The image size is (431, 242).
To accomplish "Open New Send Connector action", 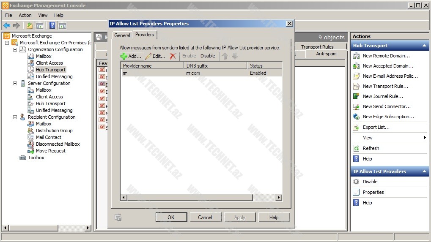I will [x=387, y=106].
